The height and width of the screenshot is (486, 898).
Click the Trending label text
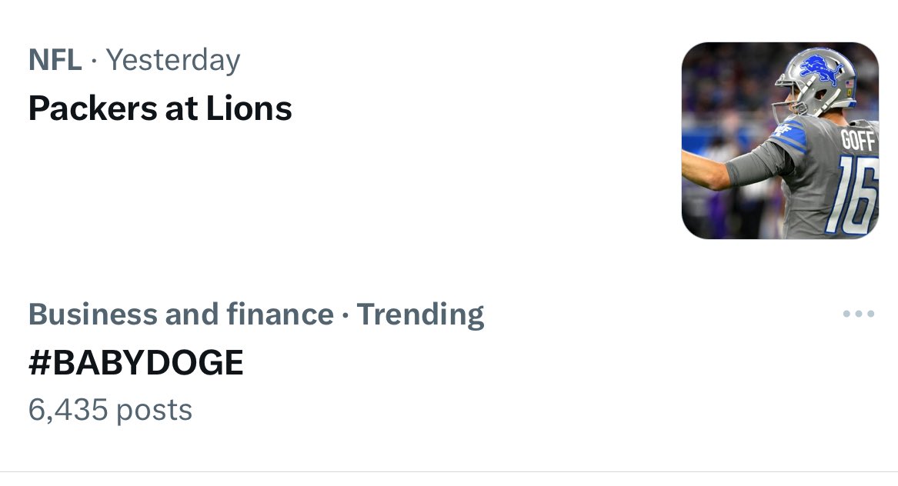point(420,315)
